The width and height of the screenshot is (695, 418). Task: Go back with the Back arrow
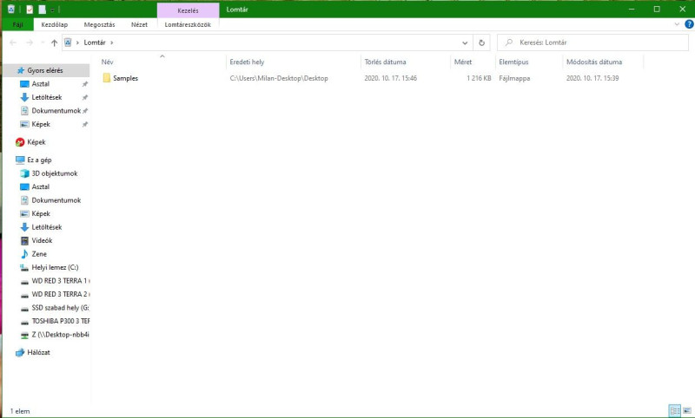(13, 42)
